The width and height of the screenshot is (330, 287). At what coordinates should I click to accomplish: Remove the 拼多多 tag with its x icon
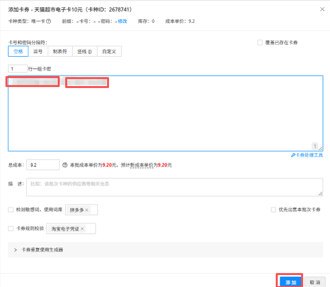[x=87, y=210]
